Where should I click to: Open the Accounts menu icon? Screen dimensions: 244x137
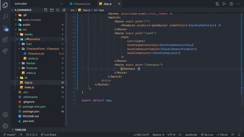[5, 115]
